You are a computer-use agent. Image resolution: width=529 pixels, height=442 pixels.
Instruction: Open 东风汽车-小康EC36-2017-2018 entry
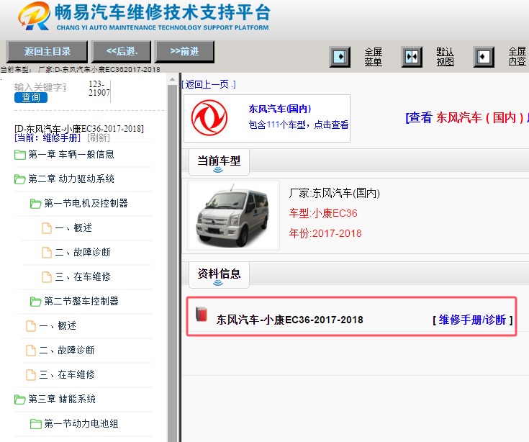point(289,320)
